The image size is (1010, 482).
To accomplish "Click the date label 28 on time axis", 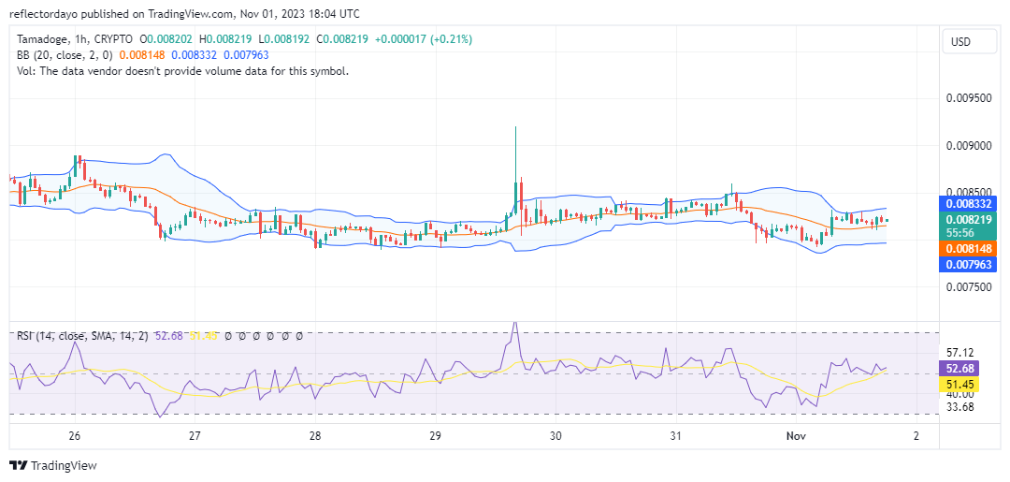I will pyautogui.click(x=315, y=435).
